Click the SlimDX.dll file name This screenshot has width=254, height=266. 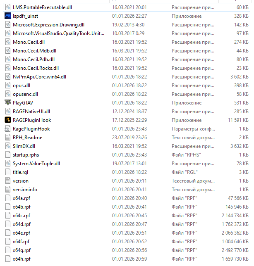coord(24,146)
